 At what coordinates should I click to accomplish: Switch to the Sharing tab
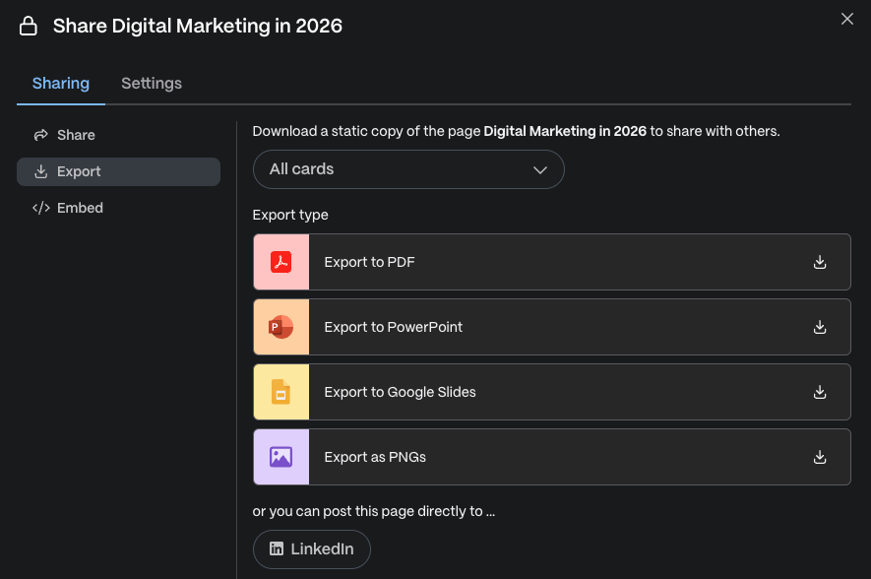(61, 84)
